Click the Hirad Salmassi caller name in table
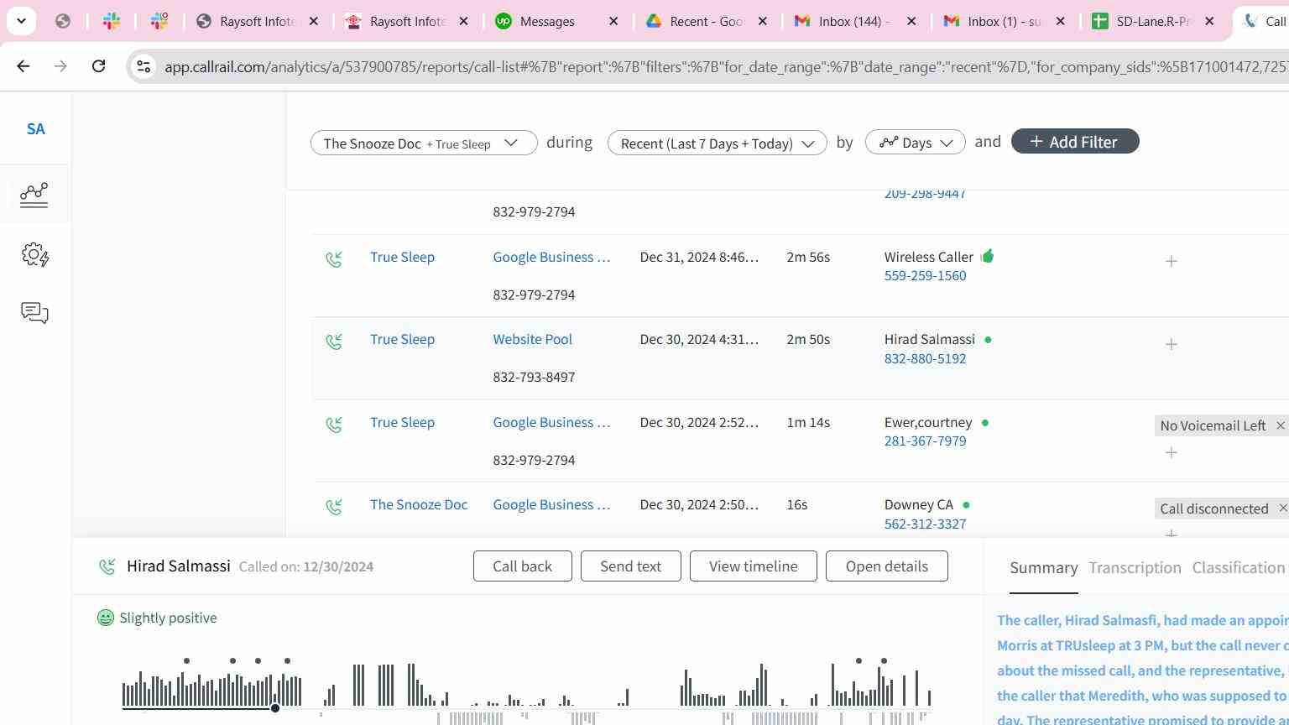The width and height of the screenshot is (1289, 725). (929, 340)
